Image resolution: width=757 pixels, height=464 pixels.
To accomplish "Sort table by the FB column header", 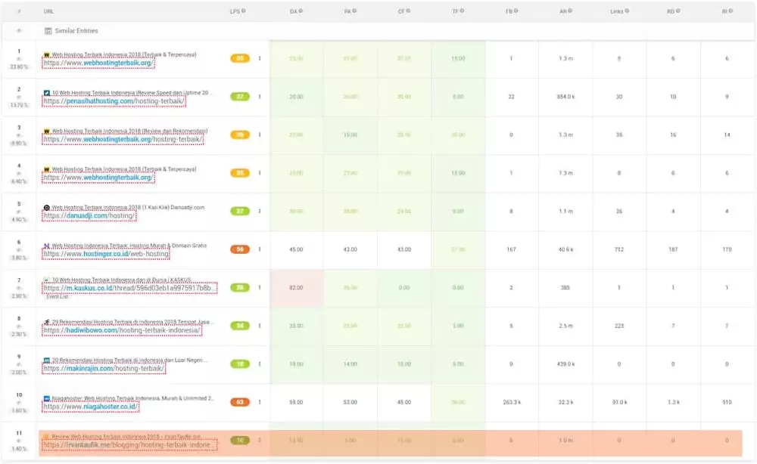I will tap(509, 11).
